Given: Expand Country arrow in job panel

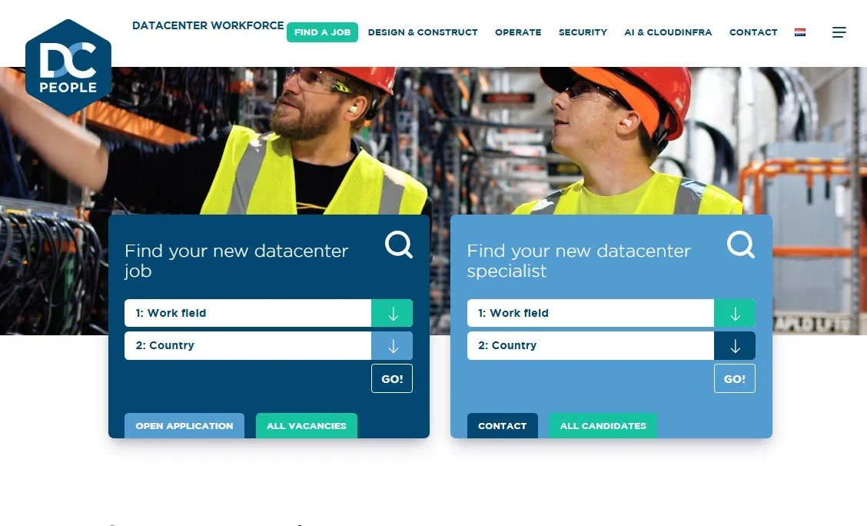Looking at the screenshot, I should (392, 346).
